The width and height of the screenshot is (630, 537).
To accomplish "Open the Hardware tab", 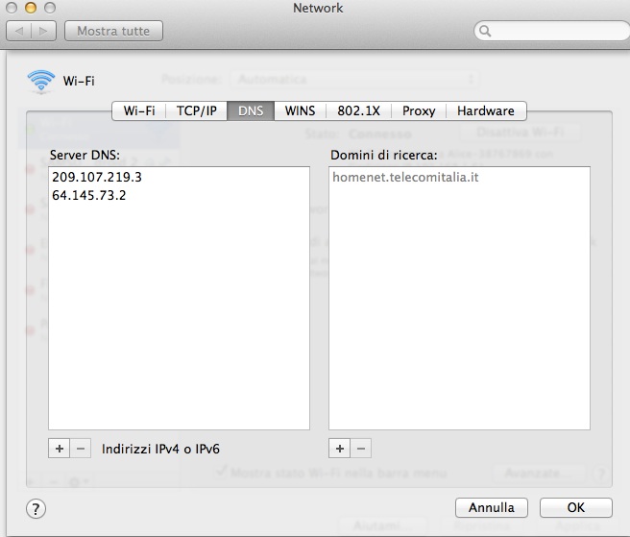I will 486,110.
